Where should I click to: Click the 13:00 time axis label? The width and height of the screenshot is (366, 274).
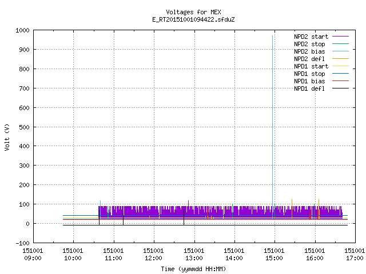(x=194, y=258)
